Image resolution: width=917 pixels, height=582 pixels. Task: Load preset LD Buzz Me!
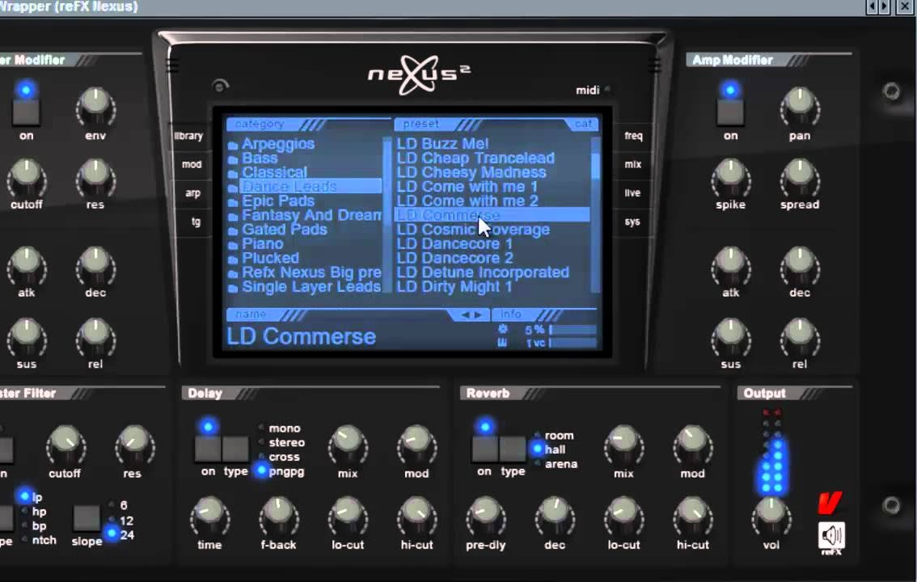pos(442,144)
